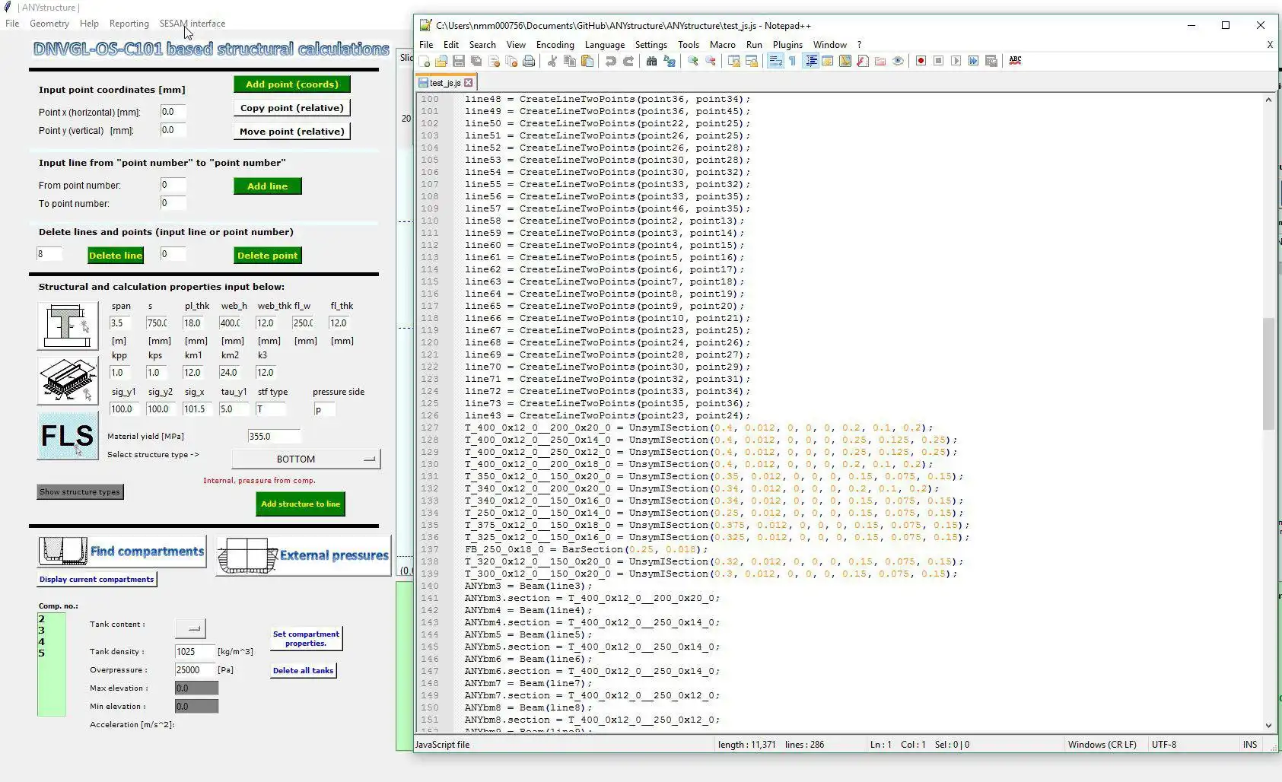Open the T-stiffener section image button

(x=68, y=326)
